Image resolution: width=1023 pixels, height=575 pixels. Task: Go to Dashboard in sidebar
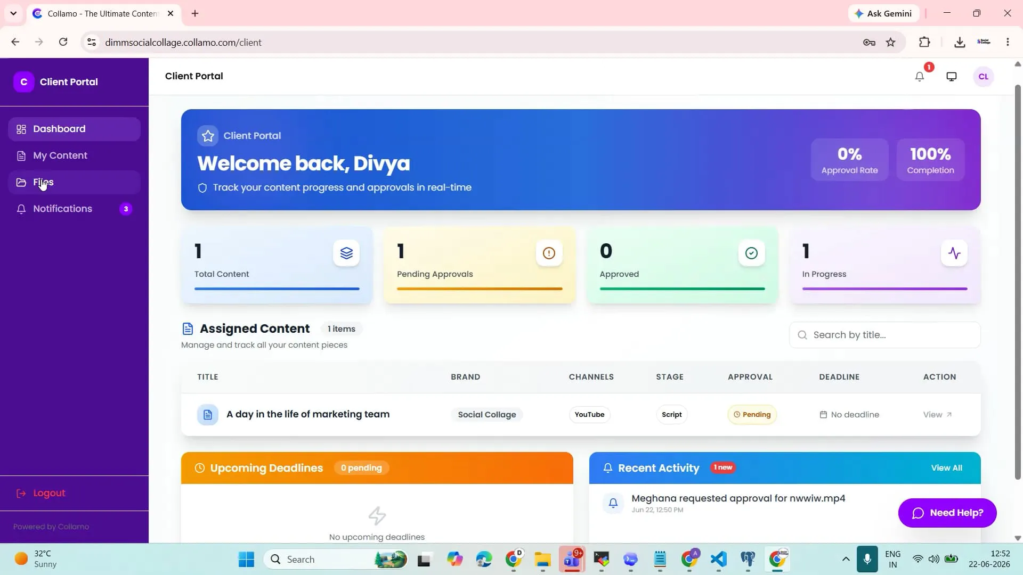pyautogui.click(x=74, y=129)
